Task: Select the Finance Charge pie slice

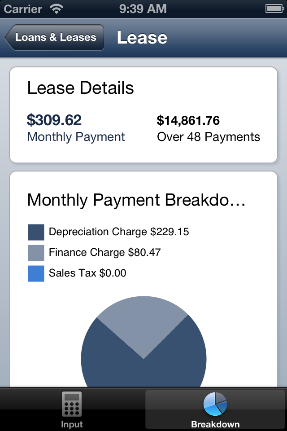Action: point(143,321)
